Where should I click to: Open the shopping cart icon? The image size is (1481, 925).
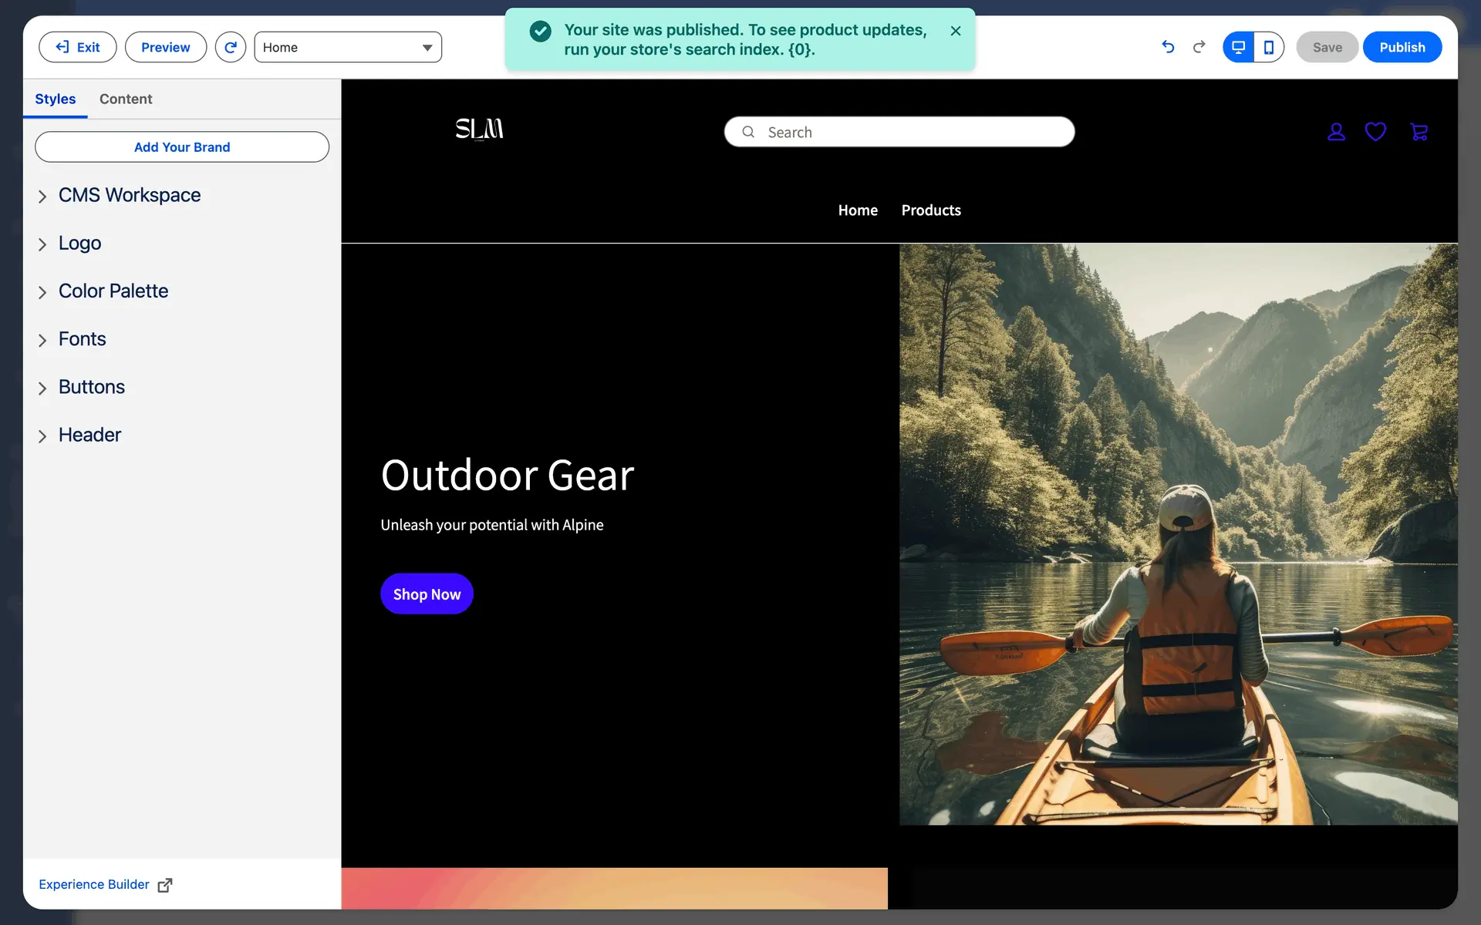click(x=1419, y=132)
